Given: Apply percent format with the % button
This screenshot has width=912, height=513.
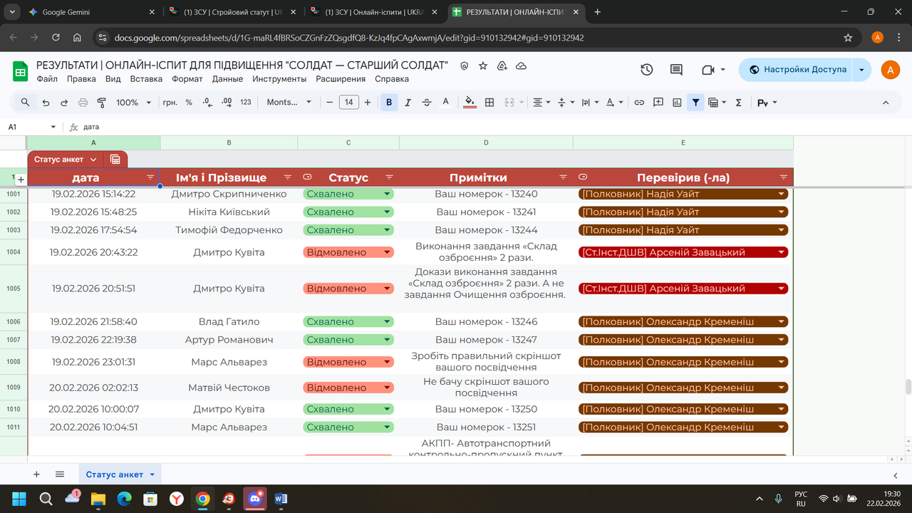Looking at the screenshot, I should point(189,103).
